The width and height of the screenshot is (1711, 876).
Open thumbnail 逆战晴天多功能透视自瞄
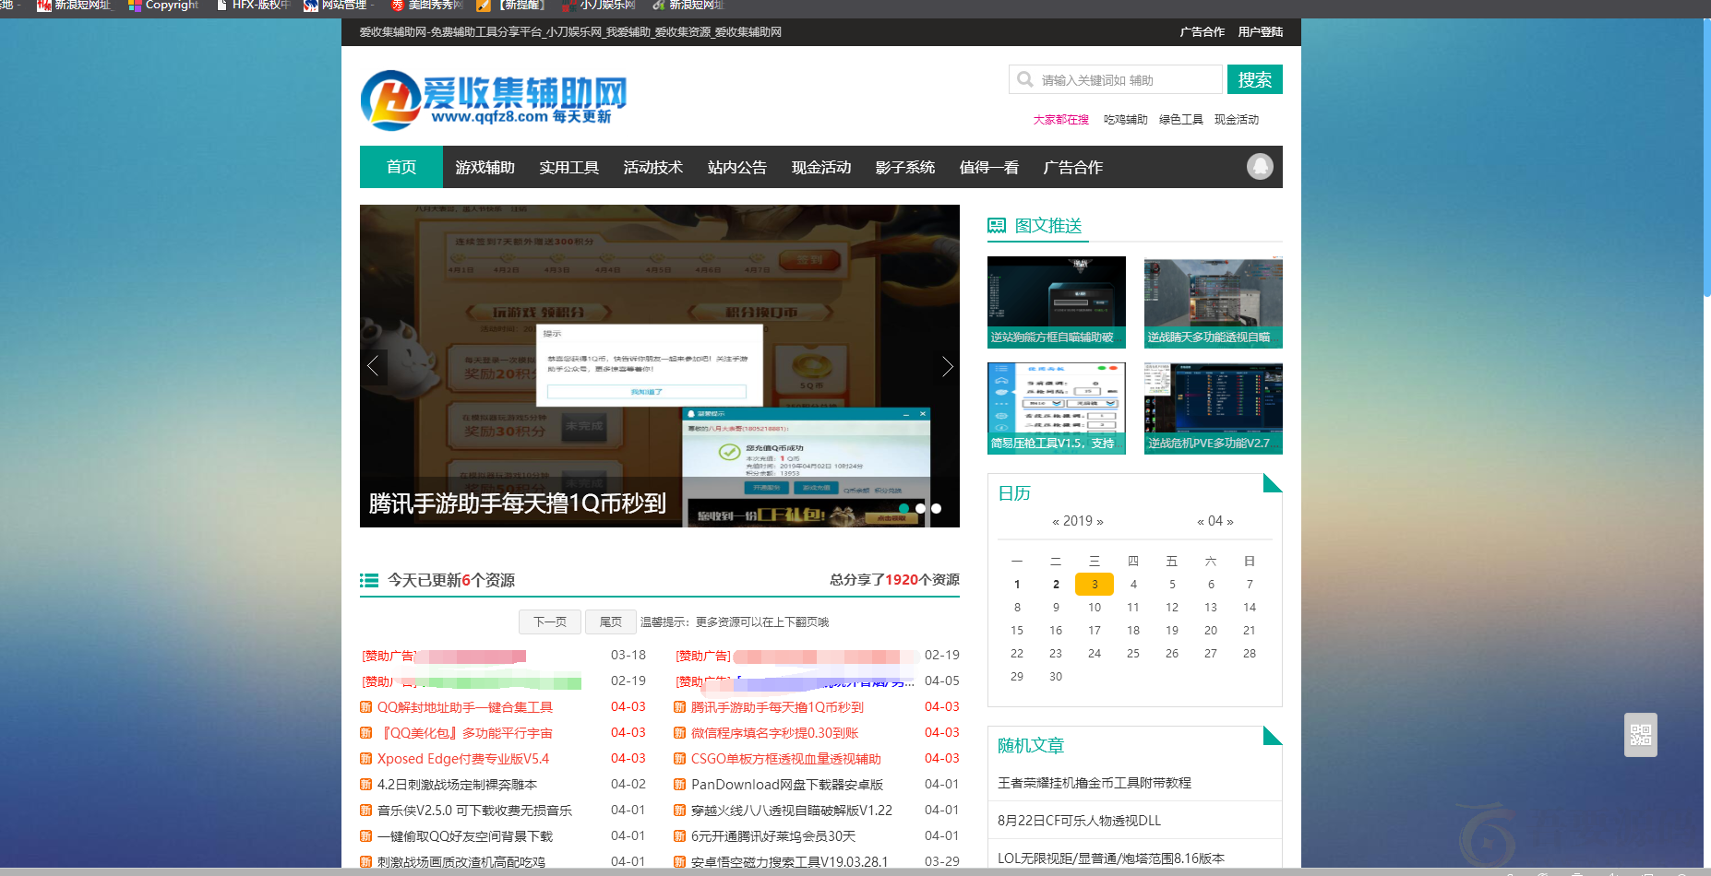1214,302
